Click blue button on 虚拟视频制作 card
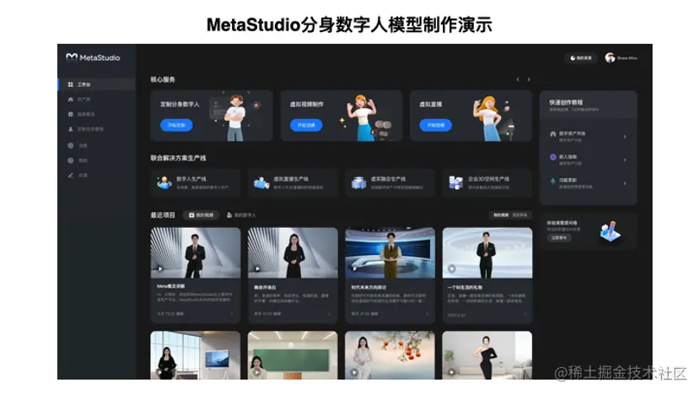This screenshot has height=395, width=700. [306, 125]
